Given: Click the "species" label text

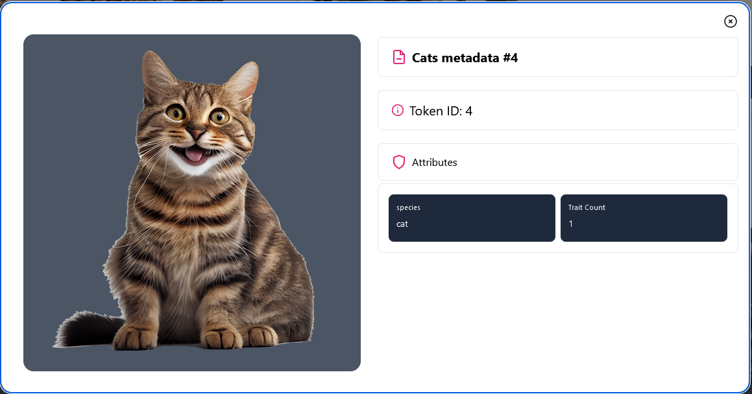Looking at the screenshot, I should pos(408,208).
